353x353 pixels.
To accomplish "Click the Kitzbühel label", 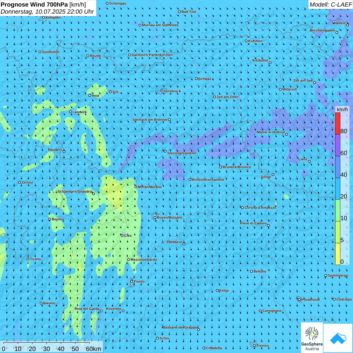I will point(260,60).
